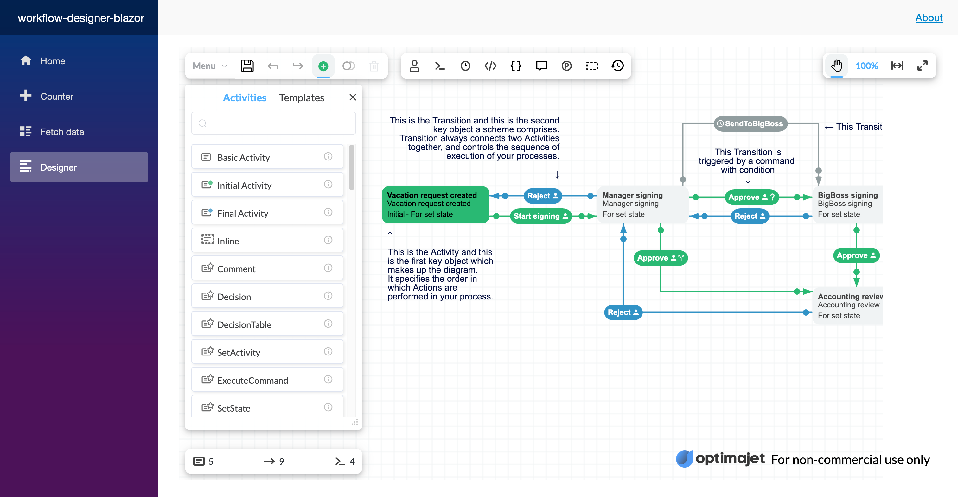Click the activities search field

pyautogui.click(x=273, y=123)
